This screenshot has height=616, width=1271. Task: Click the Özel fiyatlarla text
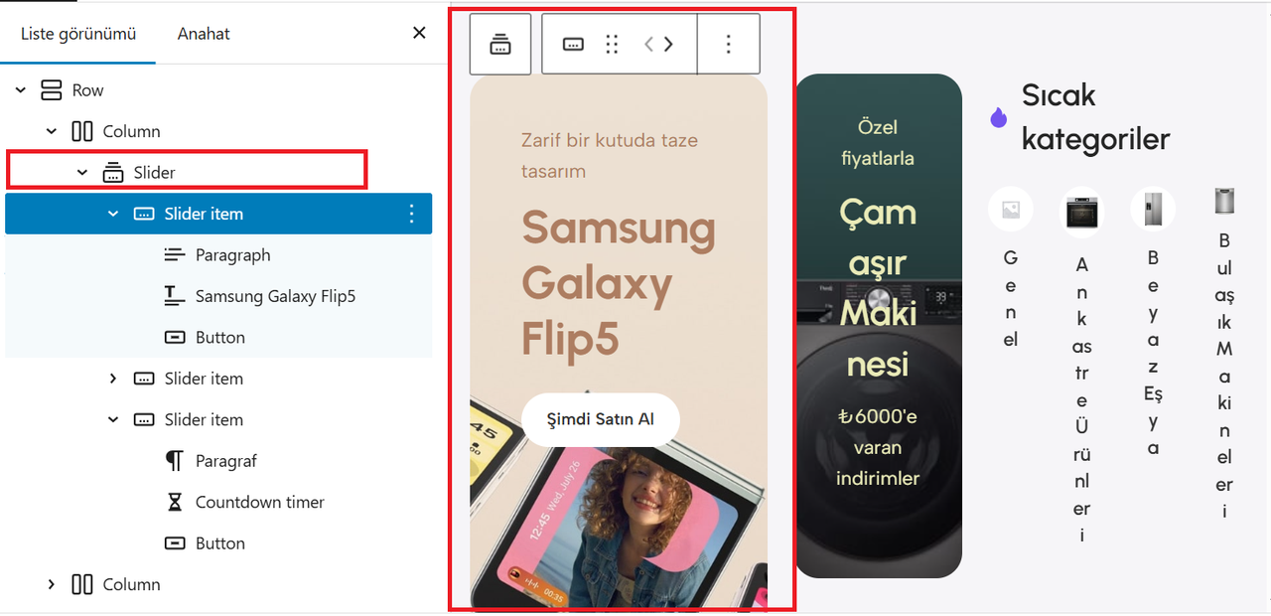click(x=878, y=142)
